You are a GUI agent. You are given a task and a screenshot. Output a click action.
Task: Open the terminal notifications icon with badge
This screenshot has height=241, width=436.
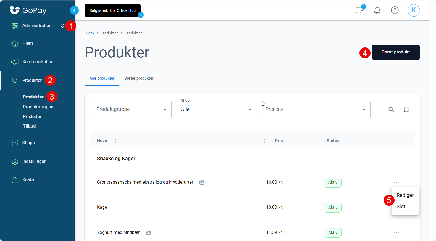click(360, 10)
